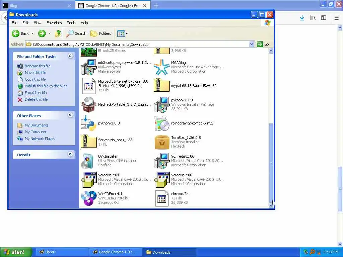Toggle the Folders pane
Viewport: 343px width, 257px height.
[101, 33]
